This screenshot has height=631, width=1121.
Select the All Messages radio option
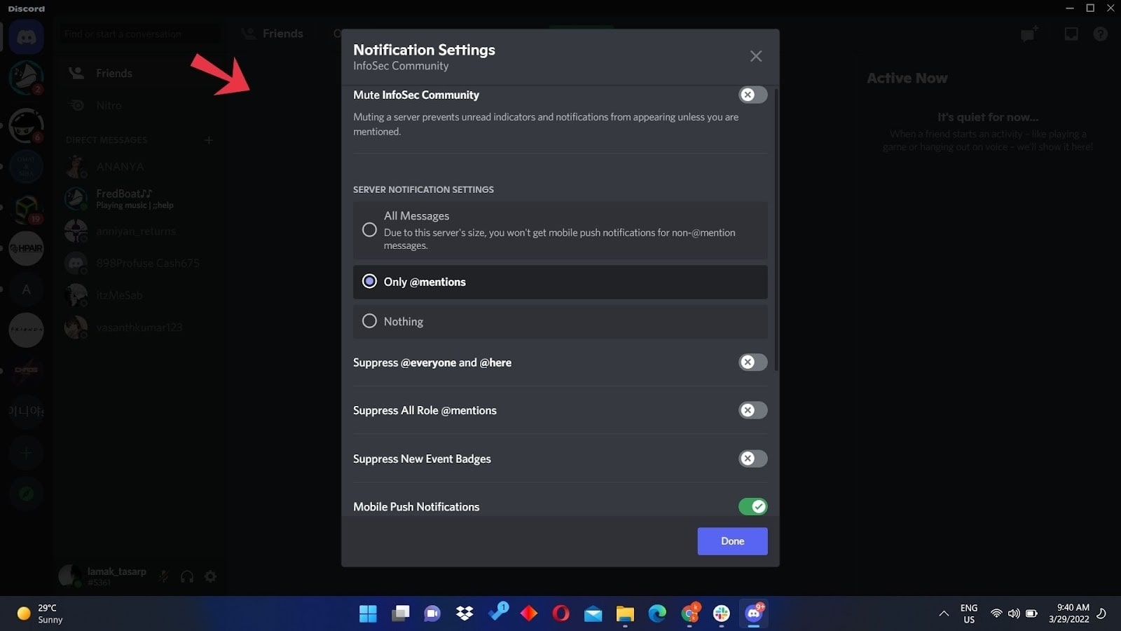tap(560, 231)
